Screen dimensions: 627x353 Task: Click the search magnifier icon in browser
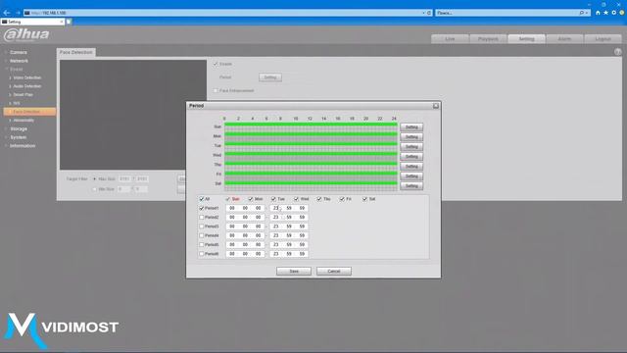click(x=581, y=13)
